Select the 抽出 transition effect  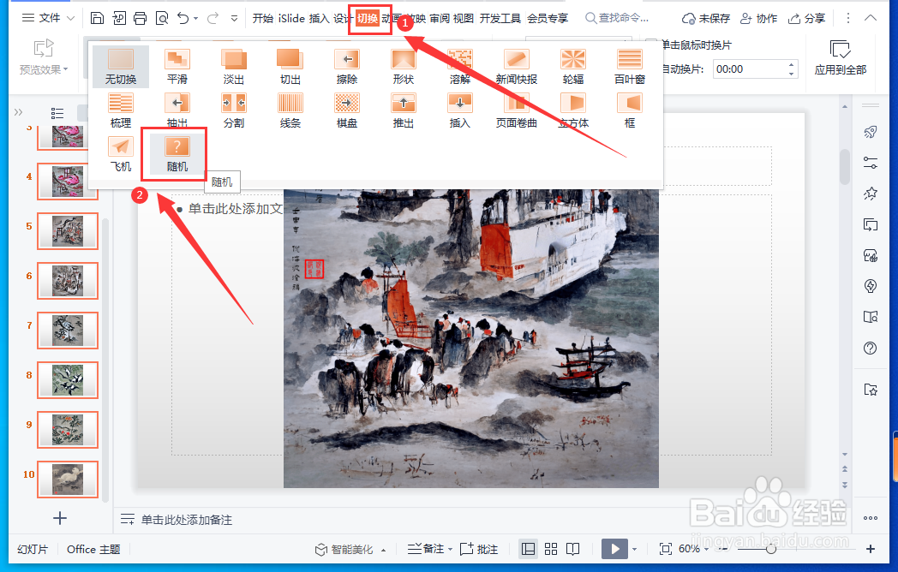(x=177, y=110)
